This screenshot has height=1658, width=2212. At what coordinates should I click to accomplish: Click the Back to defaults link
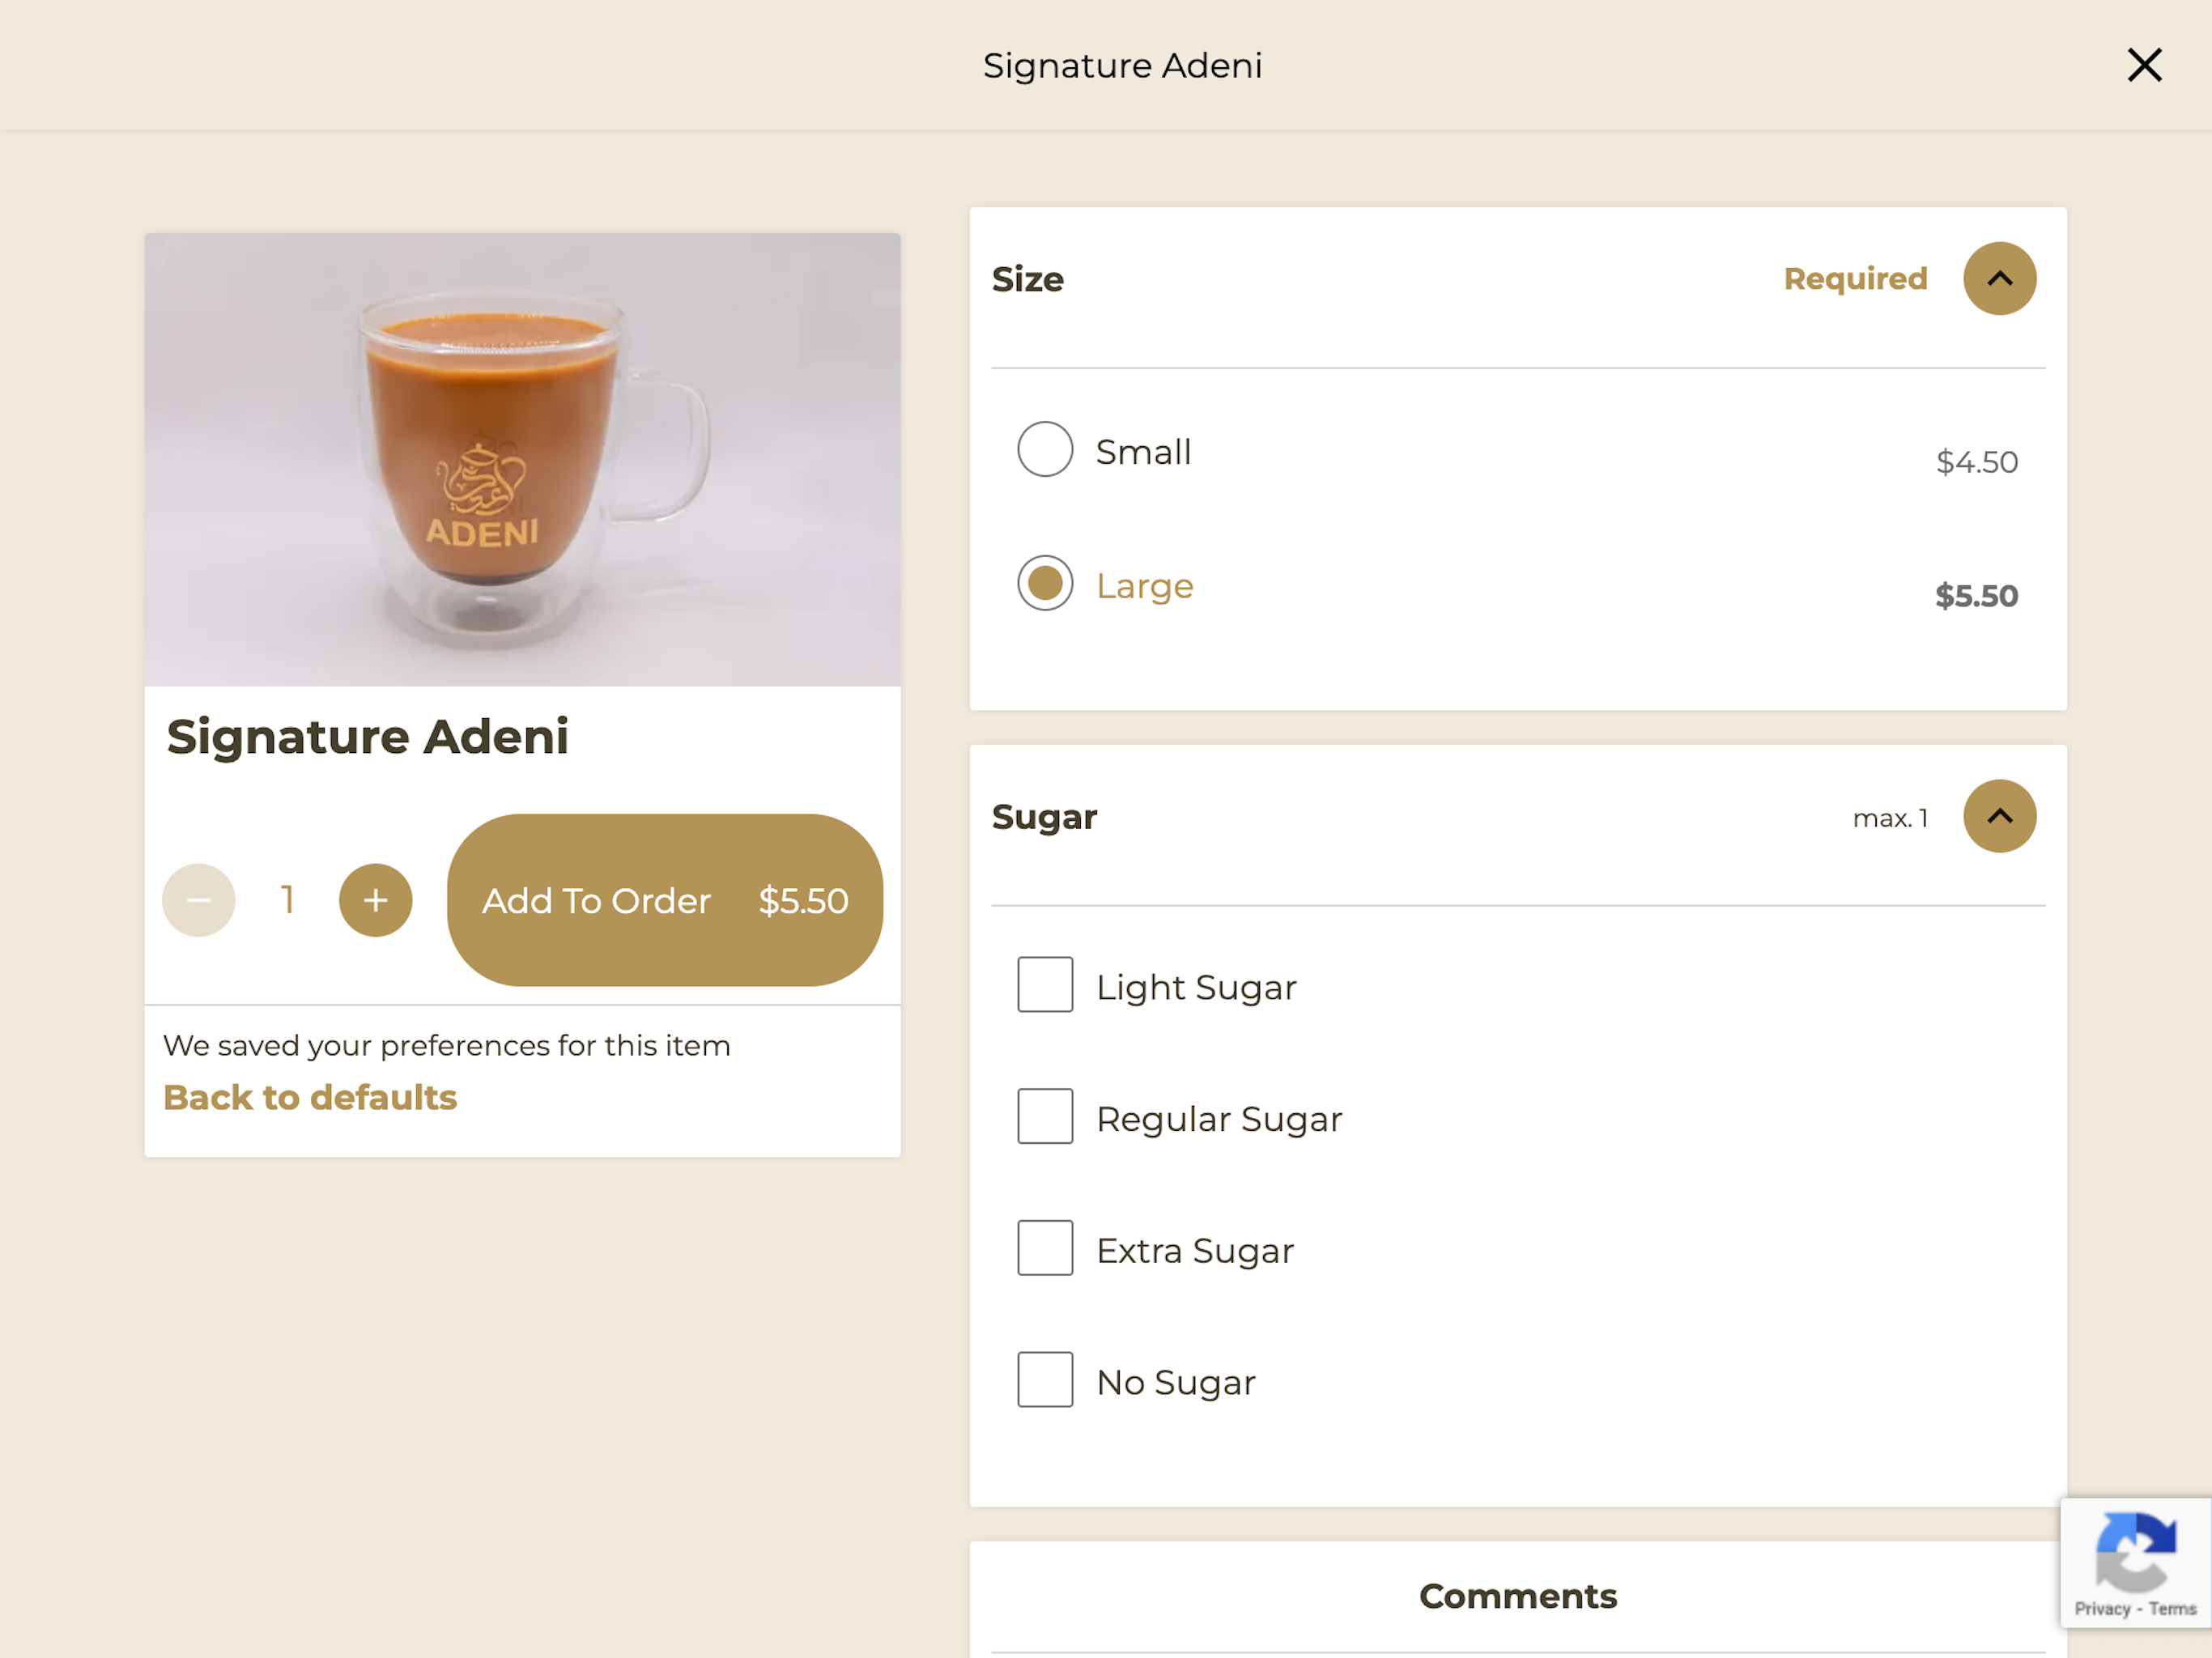[310, 1097]
